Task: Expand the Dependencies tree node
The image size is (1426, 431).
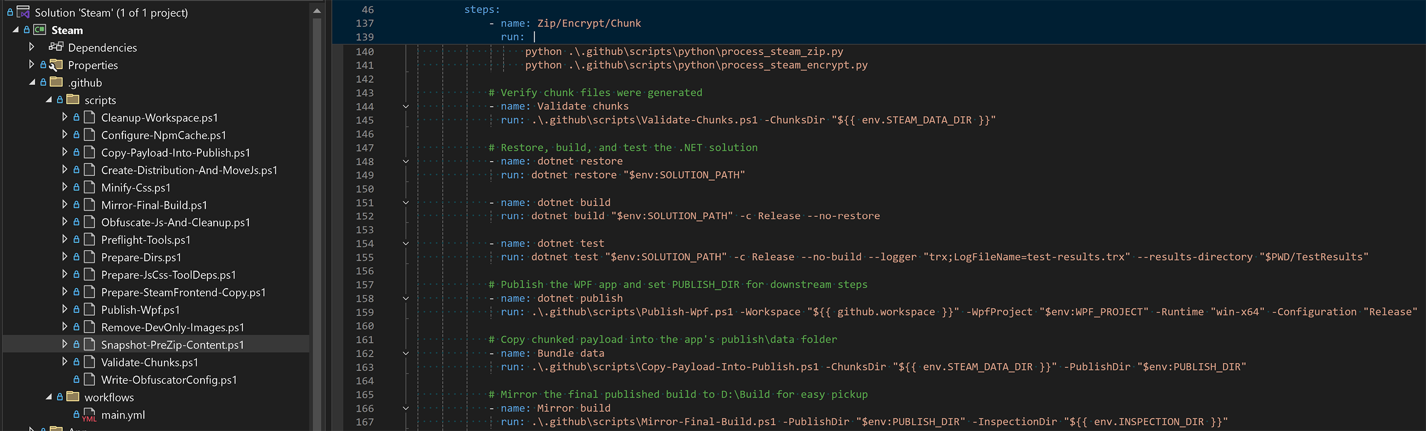Action: [x=32, y=47]
